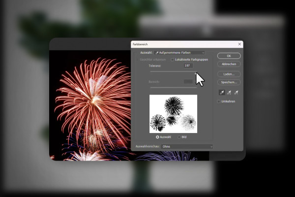Click the disabled Bereich slider track
Screen dimensions: 295x197
point(173,88)
